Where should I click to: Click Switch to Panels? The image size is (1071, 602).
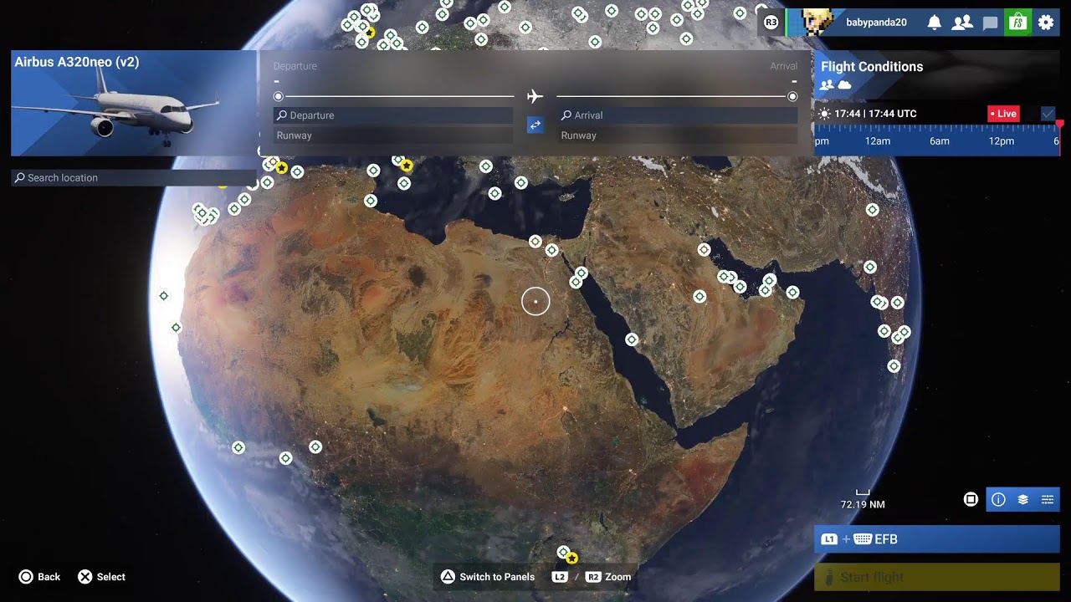(487, 577)
